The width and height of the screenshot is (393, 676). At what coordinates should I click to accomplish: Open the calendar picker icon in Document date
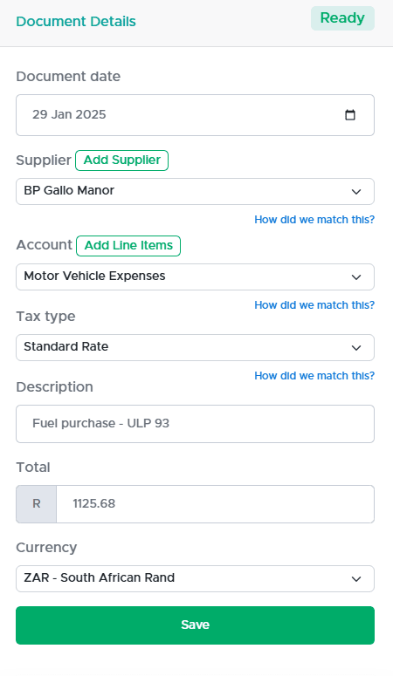pos(350,114)
